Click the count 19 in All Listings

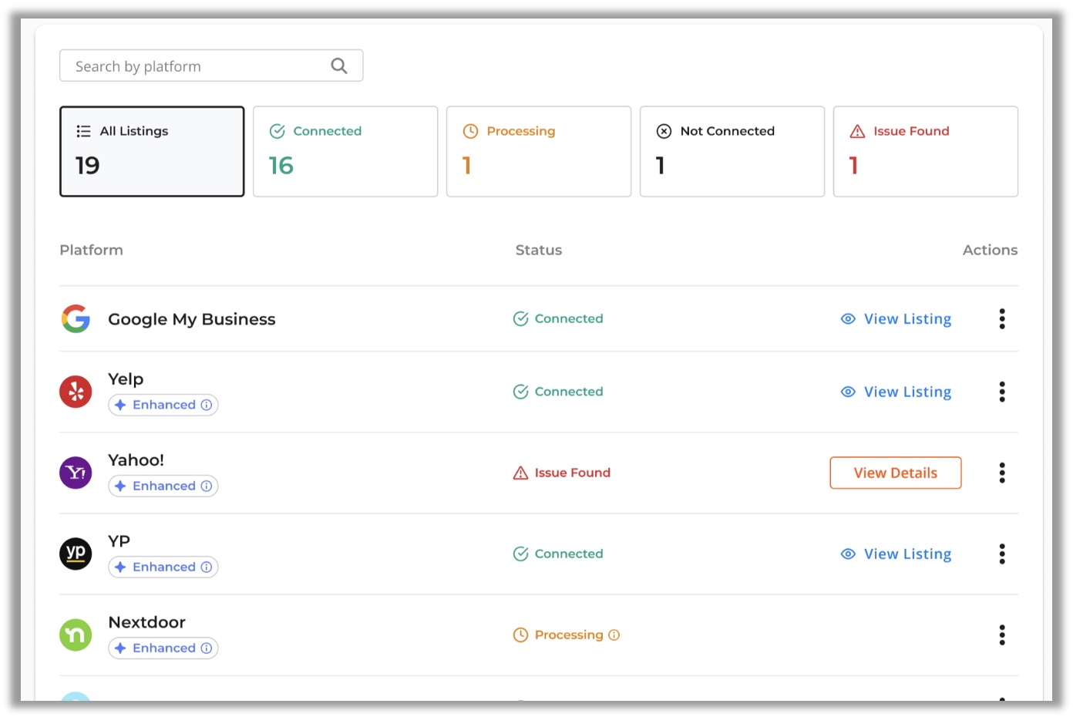pyautogui.click(x=88, y=165)
